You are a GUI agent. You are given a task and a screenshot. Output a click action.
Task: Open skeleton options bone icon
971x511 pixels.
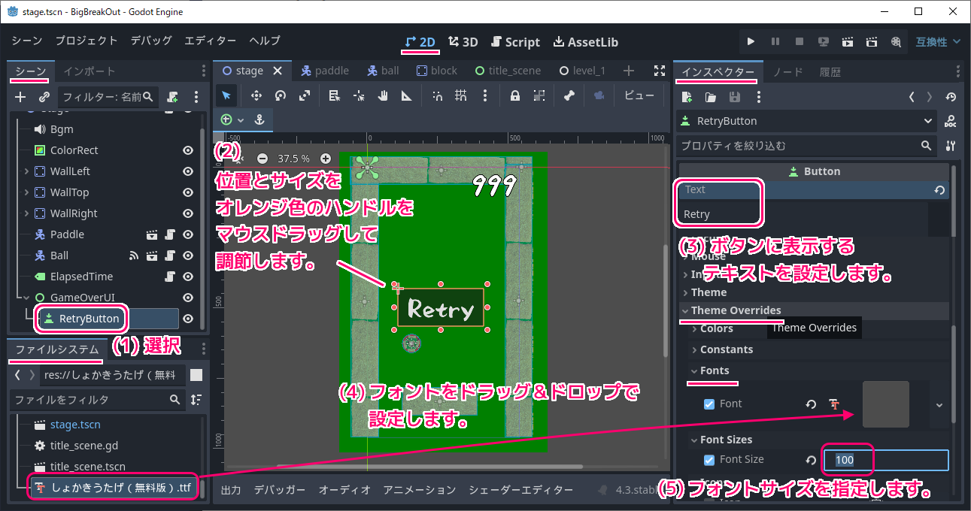click(x=569, y=95)
